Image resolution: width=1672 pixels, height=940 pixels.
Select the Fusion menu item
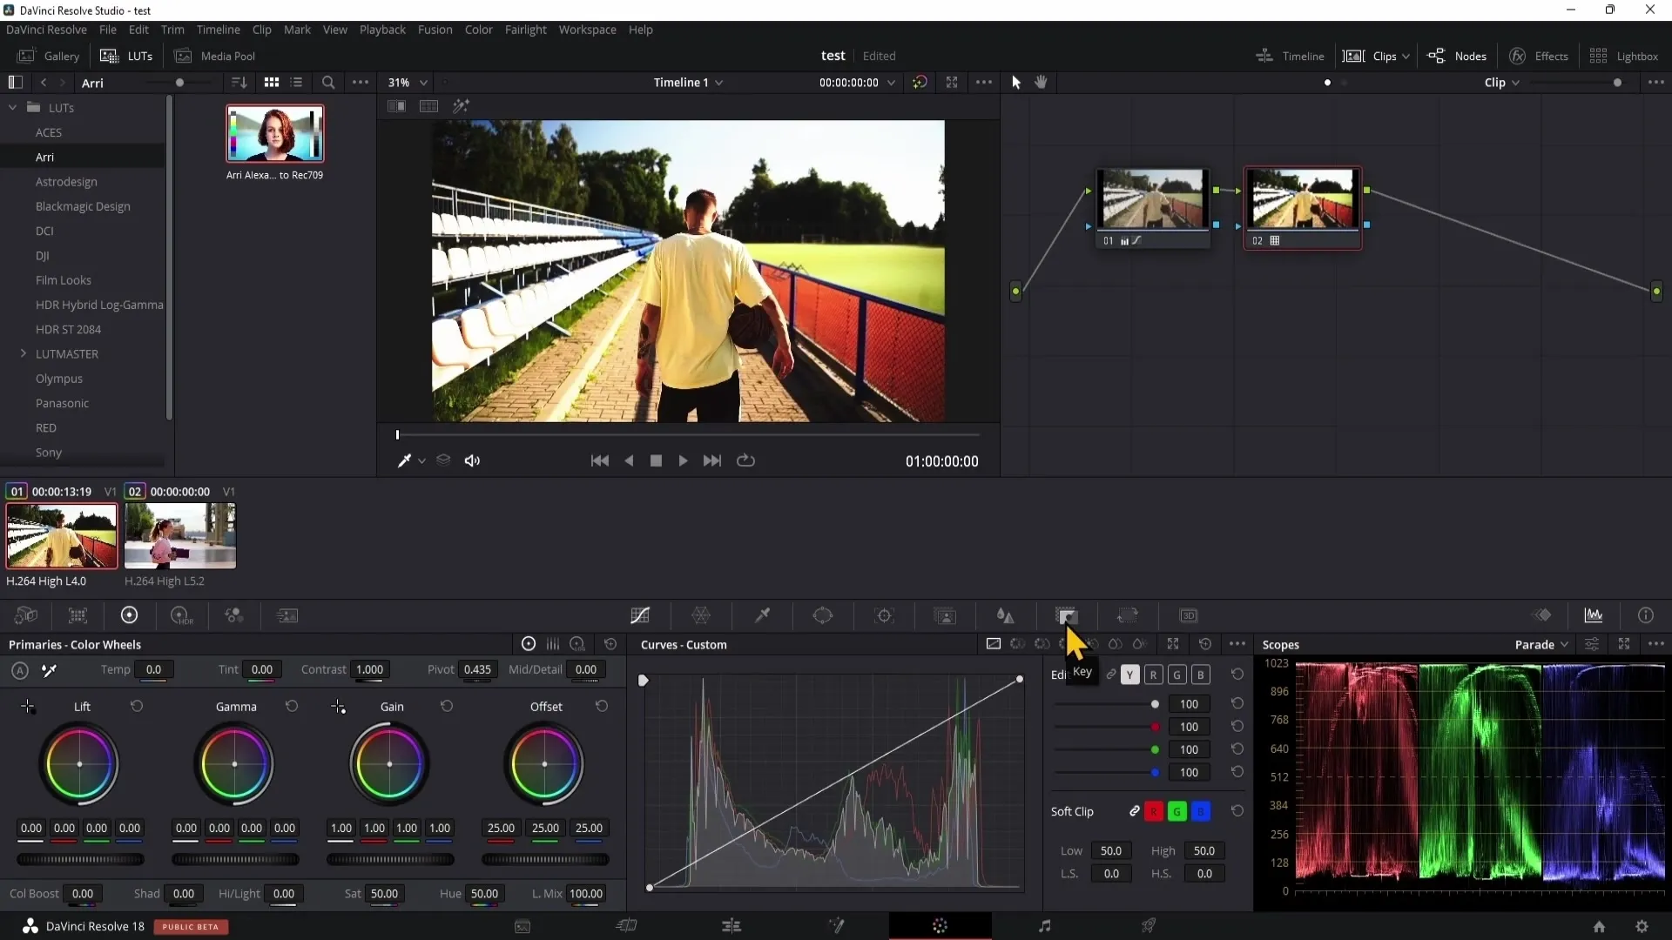coord(435,29)
